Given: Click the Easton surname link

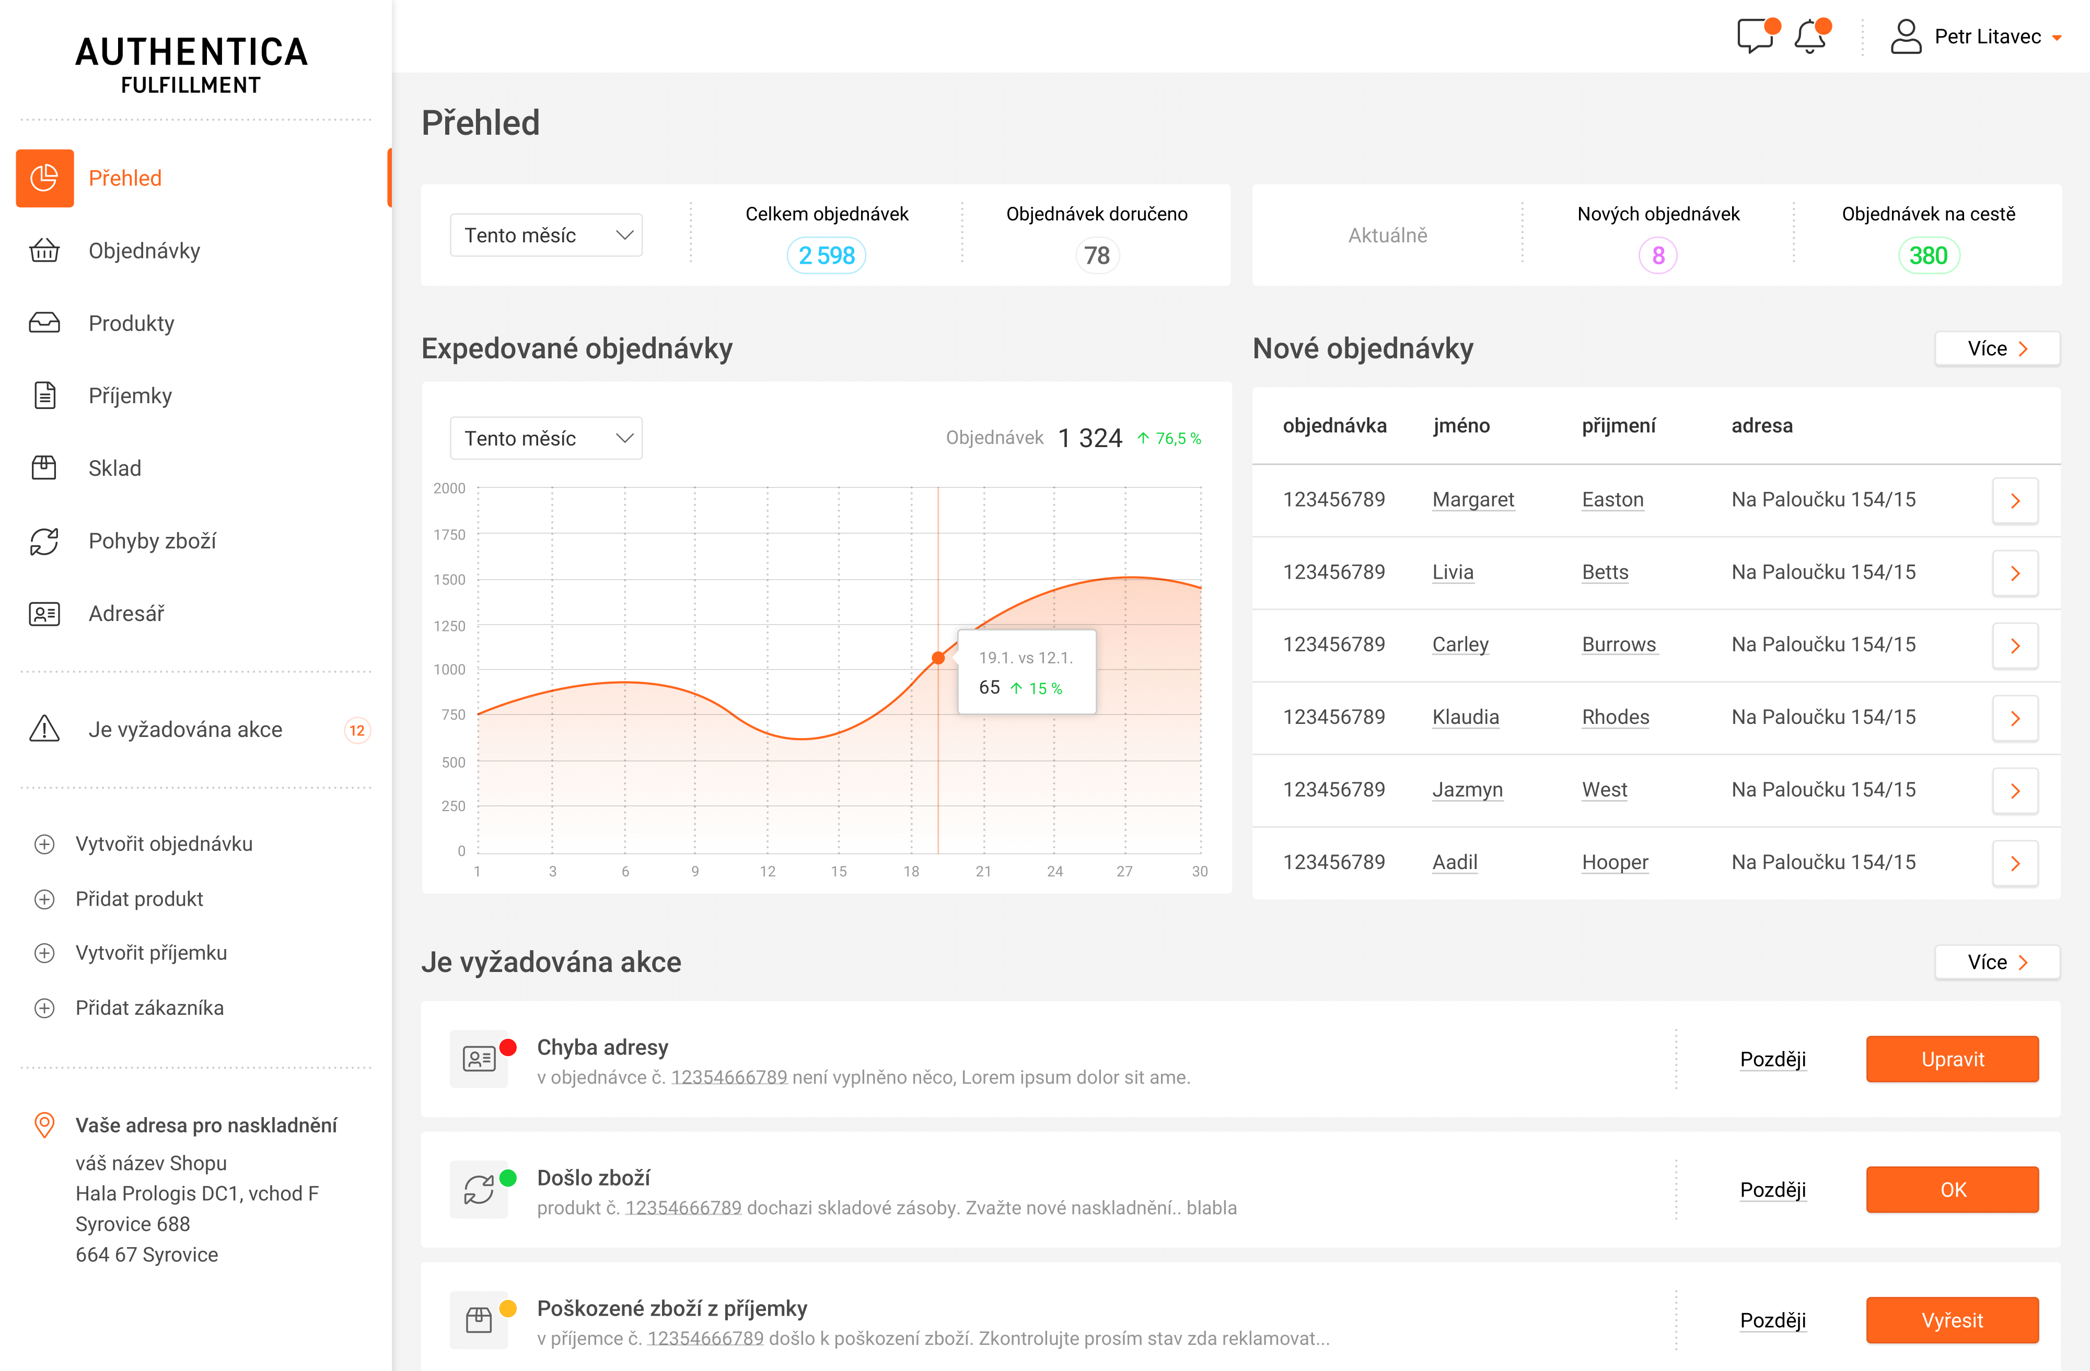Looking at the screenshot, I should [1612, 500].
